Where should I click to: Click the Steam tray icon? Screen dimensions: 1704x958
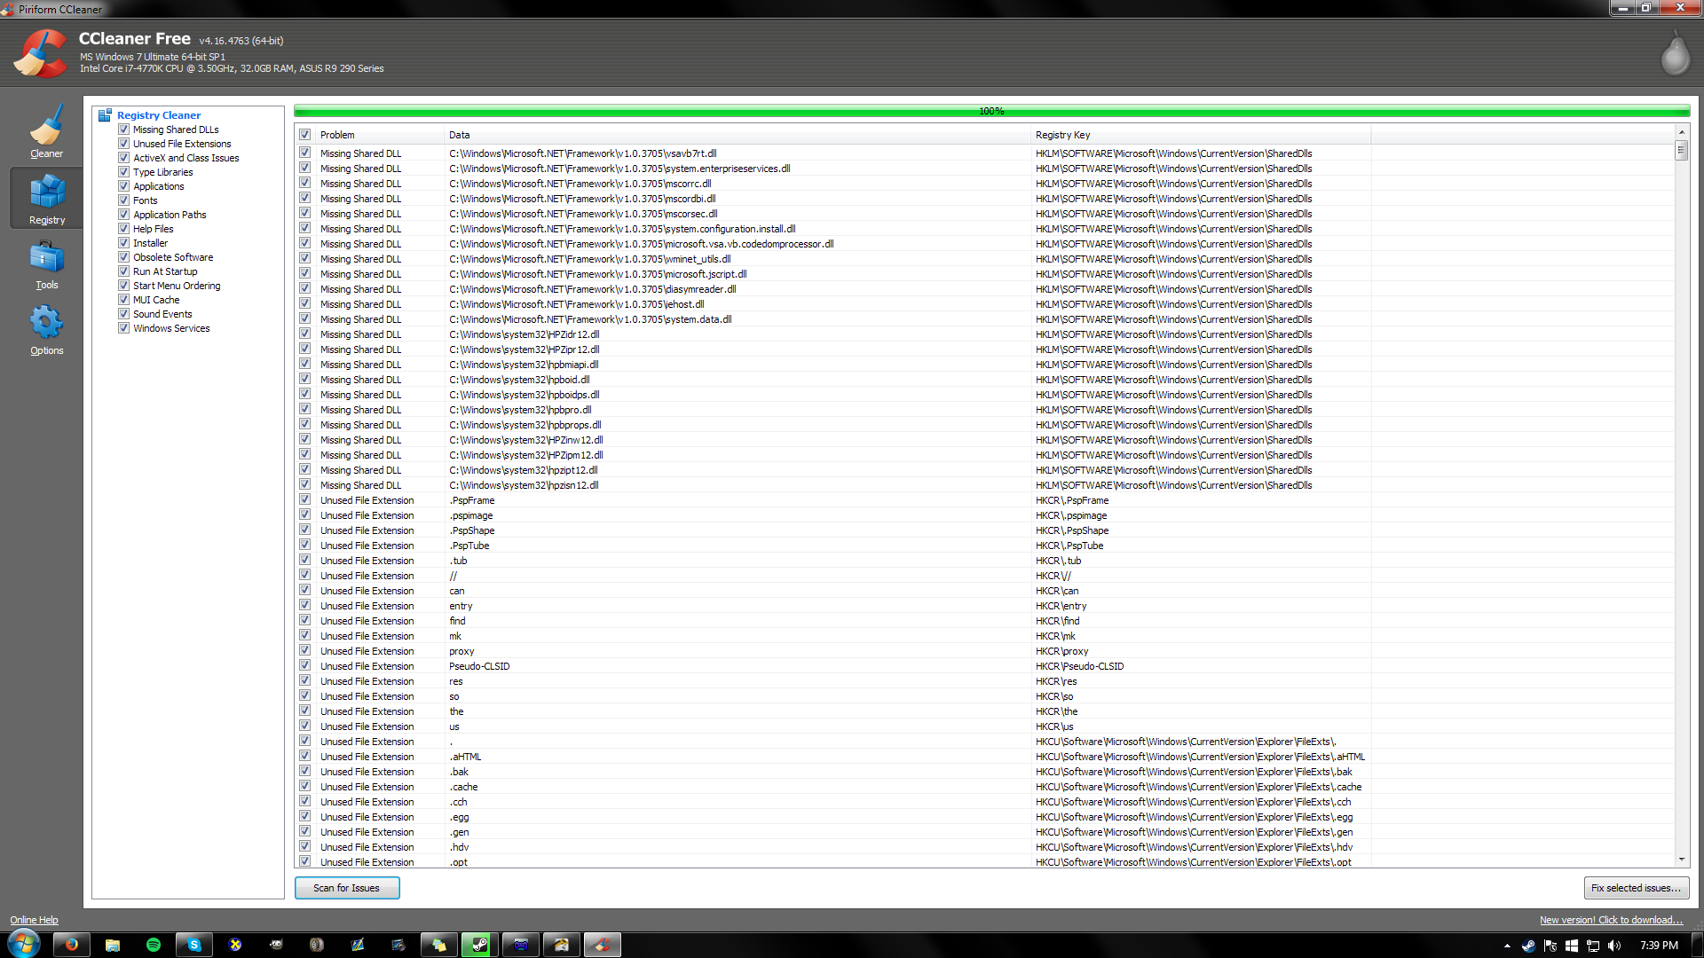[x=1528, y=946]
